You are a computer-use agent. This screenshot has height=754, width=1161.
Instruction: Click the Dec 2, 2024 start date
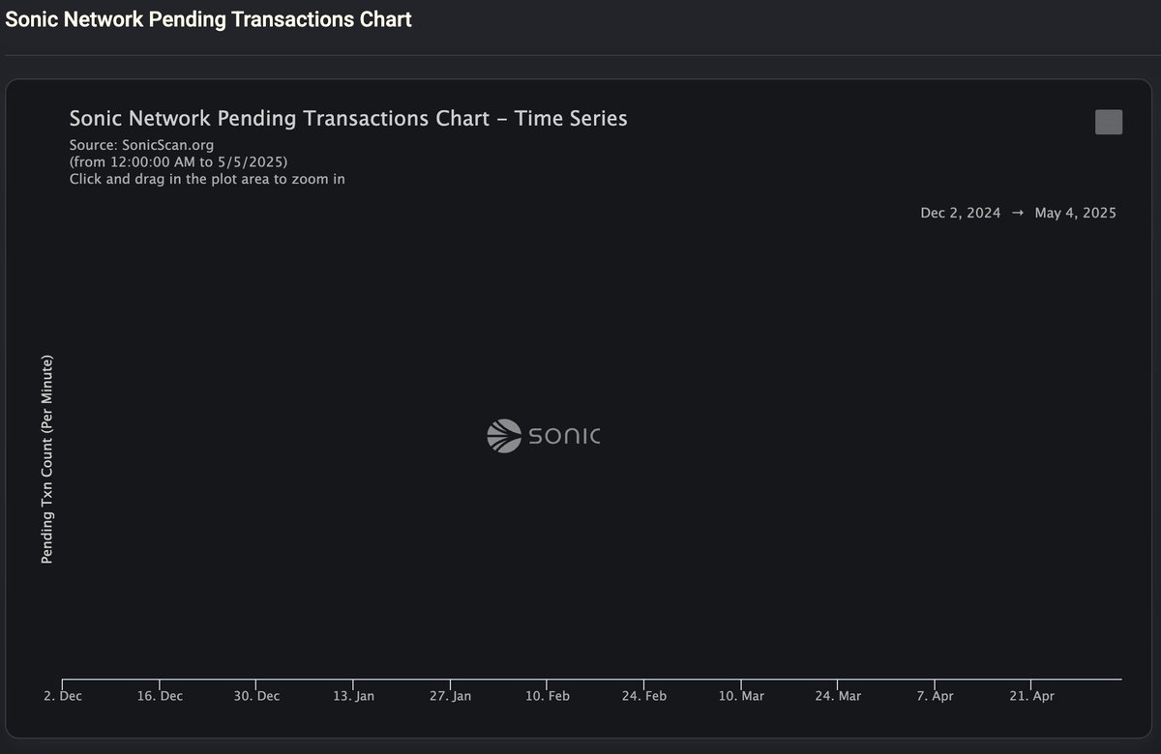[961, 213]
